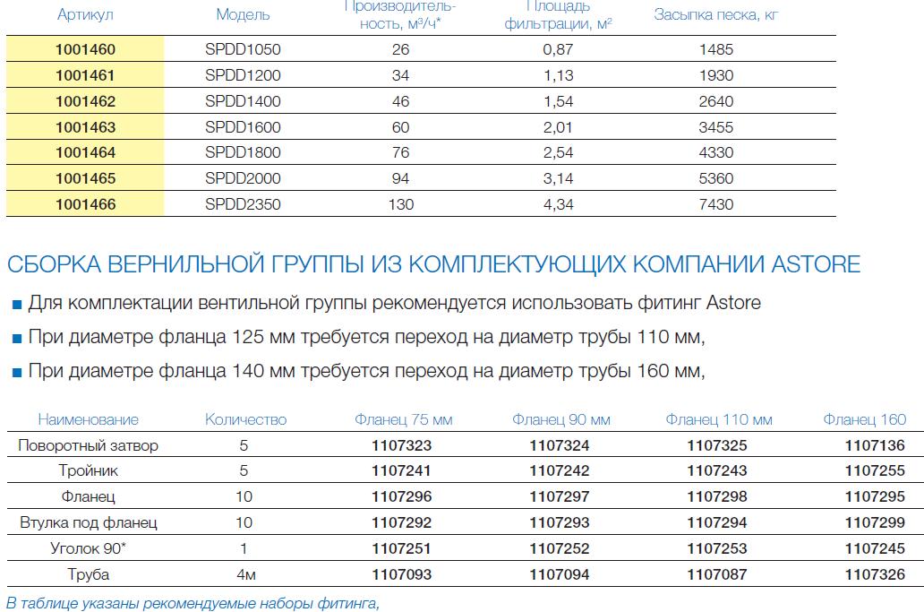924x612 pixels.
Task: Click article number 1001460
Action: [x=85, y=50]
